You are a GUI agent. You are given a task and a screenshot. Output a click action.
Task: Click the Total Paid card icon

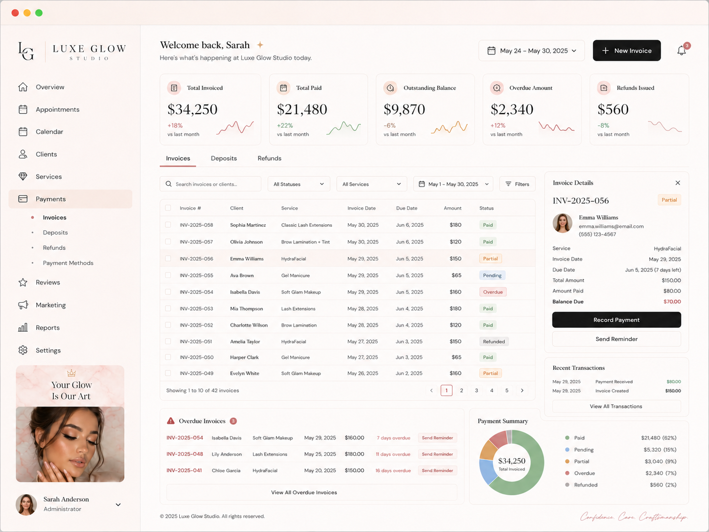(x=283, y=88)
